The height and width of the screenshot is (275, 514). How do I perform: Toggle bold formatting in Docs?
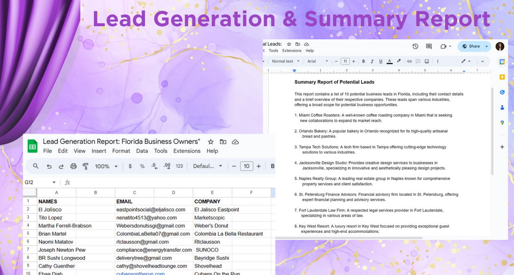coord(363,61)
